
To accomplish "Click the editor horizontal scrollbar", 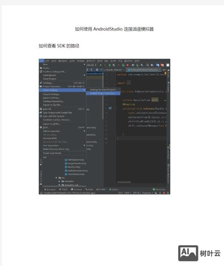I will (x=124, y=182).
